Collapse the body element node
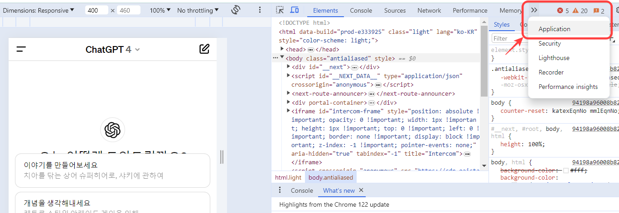619x213 pixels. [282, 58]
